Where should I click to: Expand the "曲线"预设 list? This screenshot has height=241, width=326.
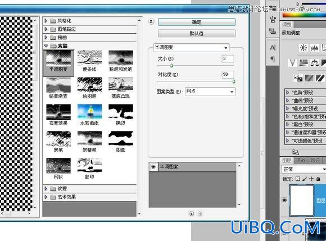pos(288,101)
